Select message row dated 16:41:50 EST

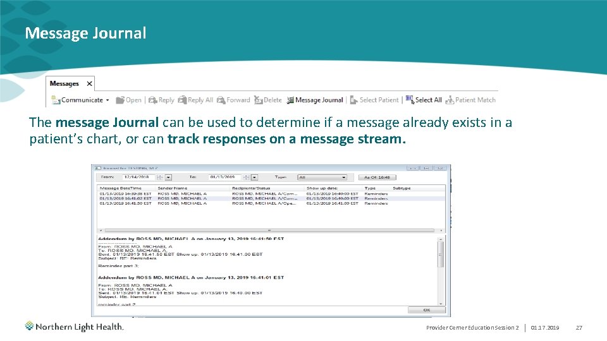click(271, 203)
